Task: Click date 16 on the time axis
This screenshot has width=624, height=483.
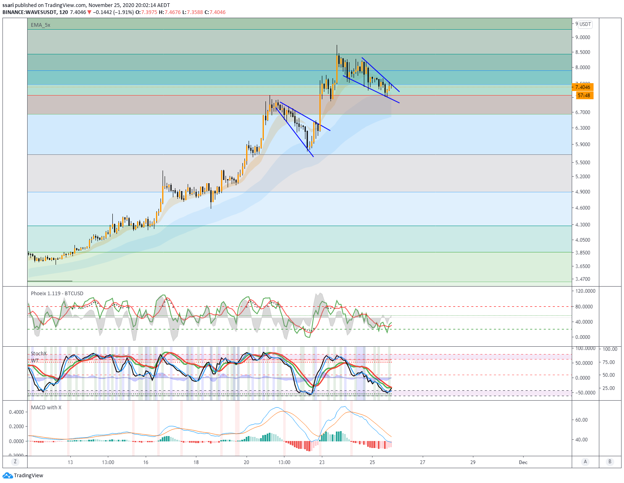Action: (x=146, y=462)
